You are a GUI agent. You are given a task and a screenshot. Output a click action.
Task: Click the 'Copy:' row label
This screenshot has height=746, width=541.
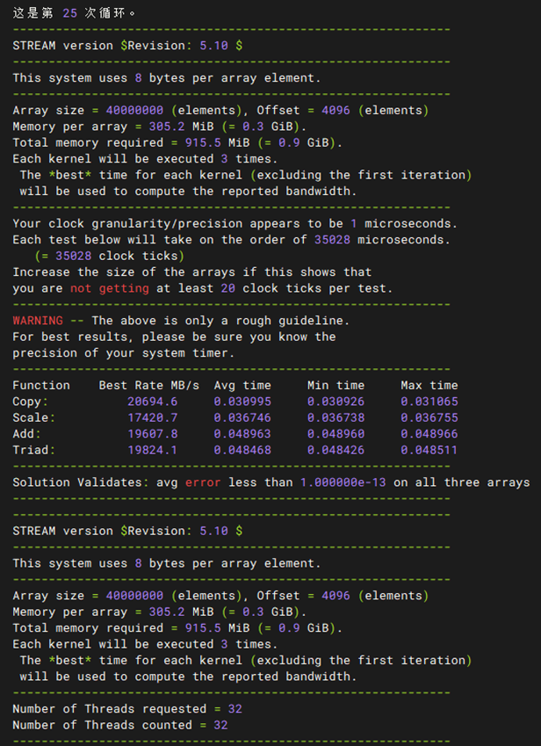tap(31, 402)
